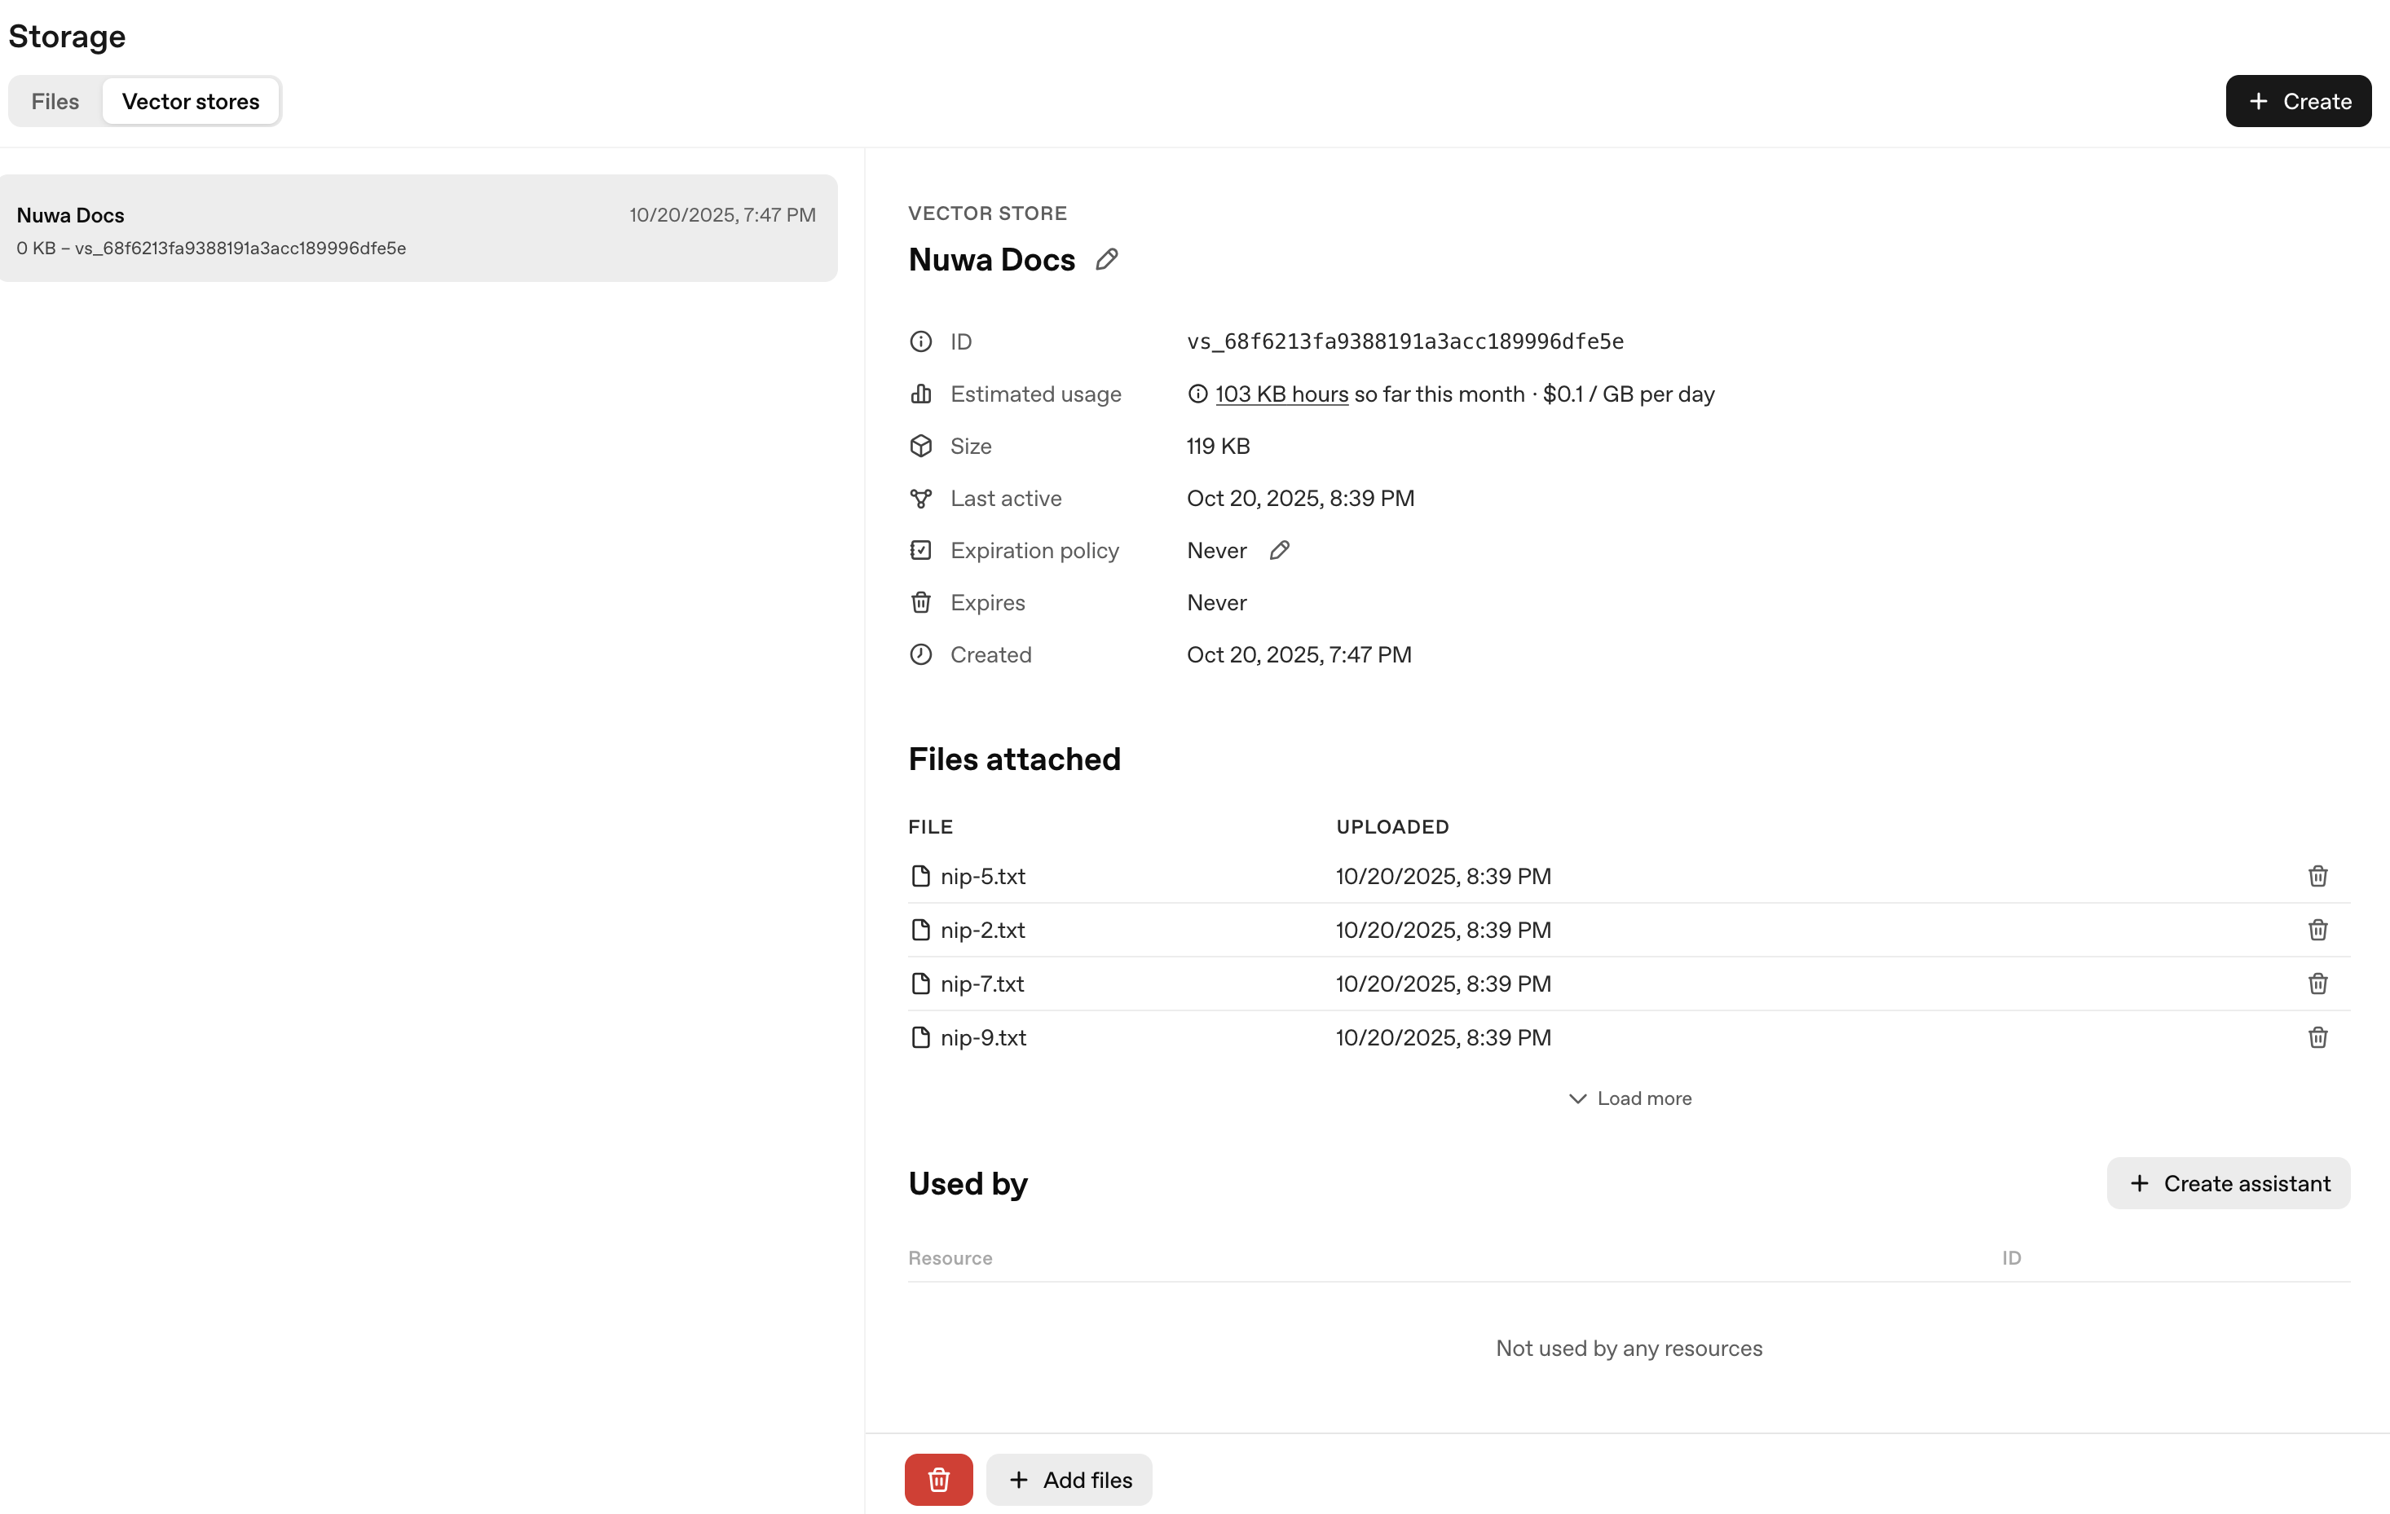Click the cube icon next to Size
The height and width of the screenshot is (1514, 2390).
[920, 446]
